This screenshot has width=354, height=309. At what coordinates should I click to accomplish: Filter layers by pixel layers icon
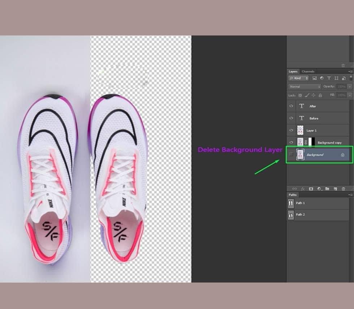314,78
